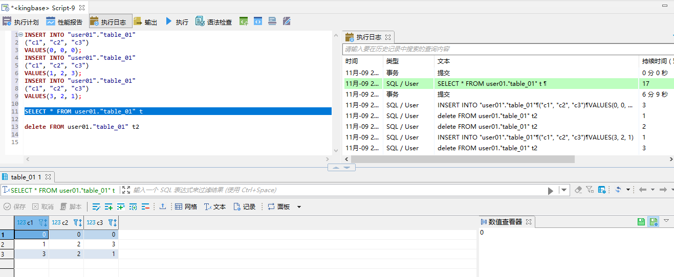Viewport: 674px width, 277px height.
Task: Open 执行计划 execution plan
Action: pyautogui.click(x=20, y=22)
